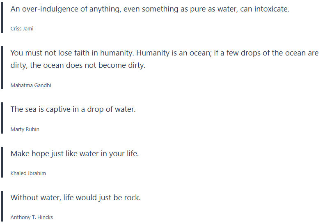This screenshot has height=224, width=332.
Task: Click the Criss Jami author name
Action: point(22,29)
